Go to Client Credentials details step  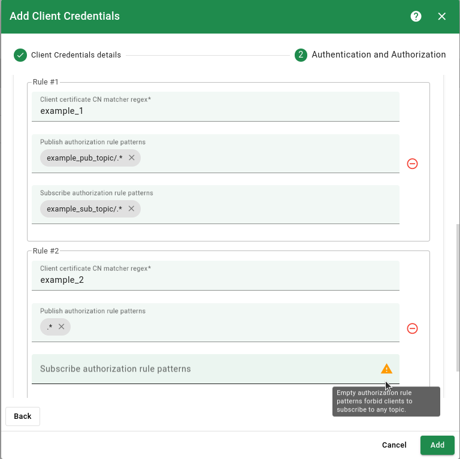[x=75, y=55]
